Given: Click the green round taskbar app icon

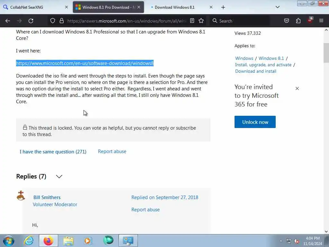Looking at the screenshot, I should click(x=108, y=241).
